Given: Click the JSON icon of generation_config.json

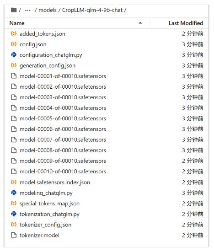Looking at the screenshot, I should click(14, 65).
